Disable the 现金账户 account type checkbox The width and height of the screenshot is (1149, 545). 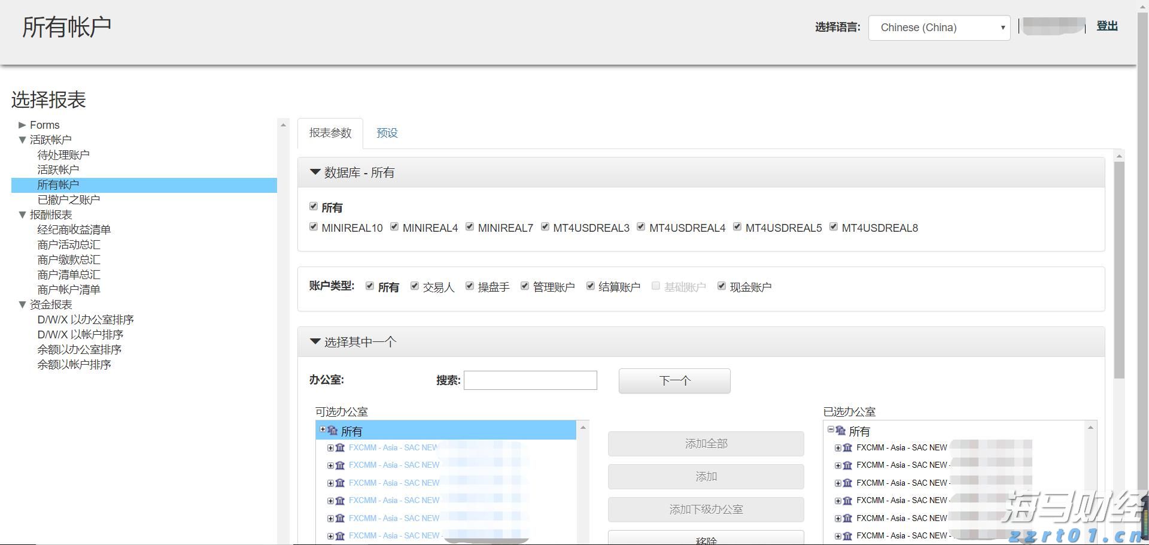pyautogui.click(x=722, y=286)
